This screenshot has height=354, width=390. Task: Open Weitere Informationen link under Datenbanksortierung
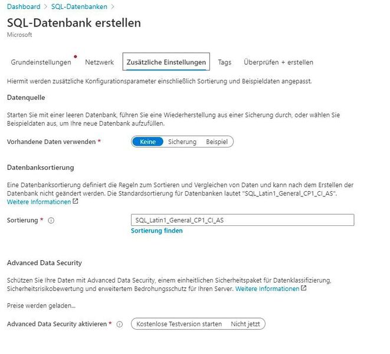39,202
